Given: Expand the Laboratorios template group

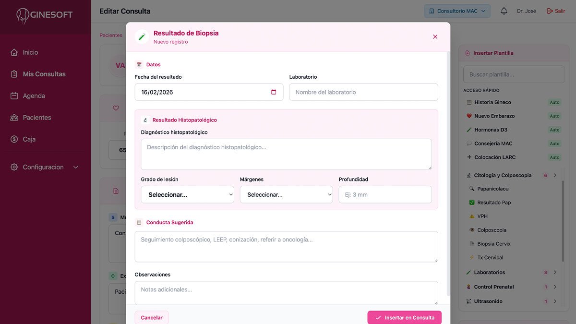Looking at the screenshot, I should pos(555,273).
